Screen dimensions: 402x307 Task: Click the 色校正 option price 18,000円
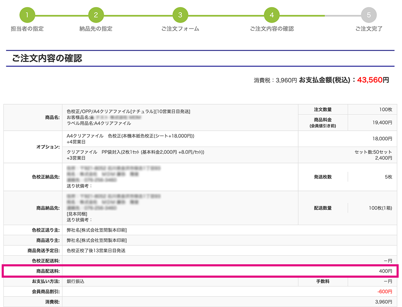point(383,139)
